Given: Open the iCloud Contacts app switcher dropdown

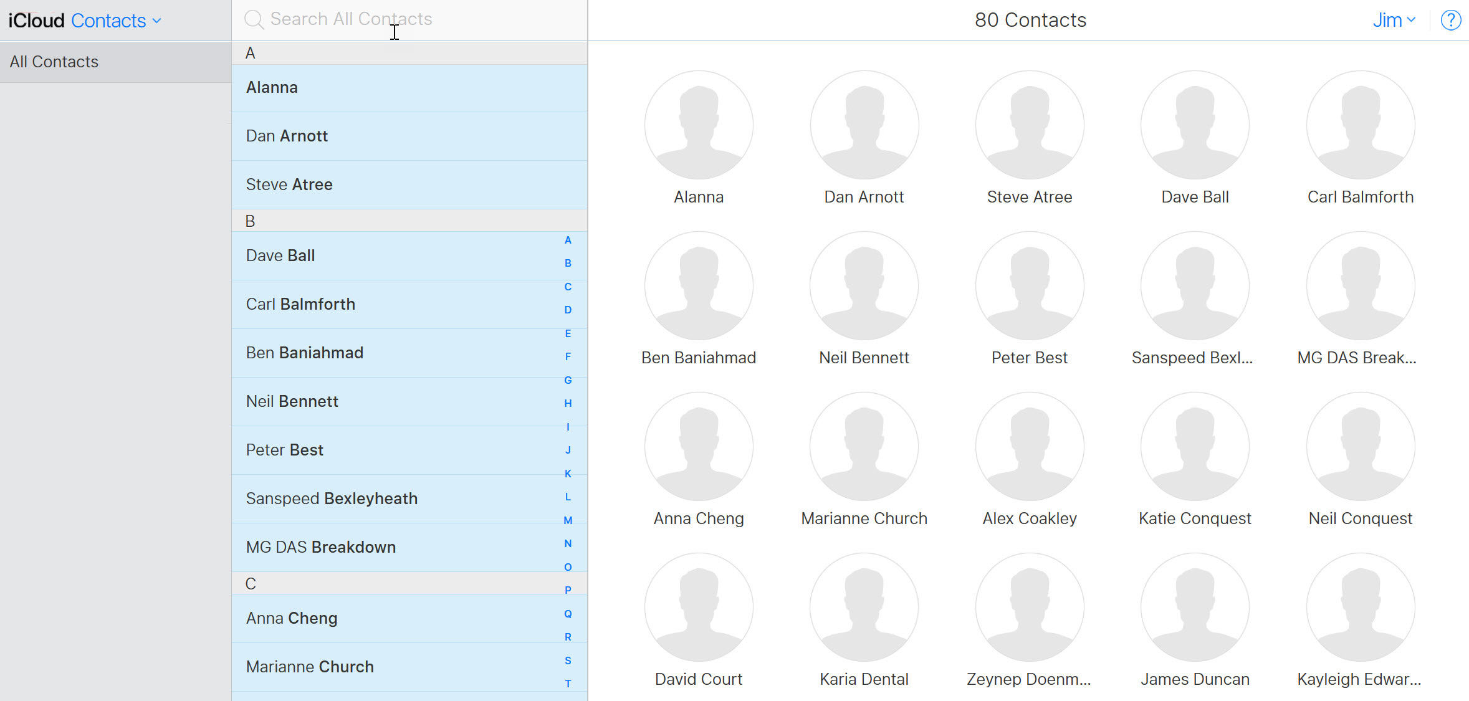Looking at the screenshot, I should coord(116,21).
